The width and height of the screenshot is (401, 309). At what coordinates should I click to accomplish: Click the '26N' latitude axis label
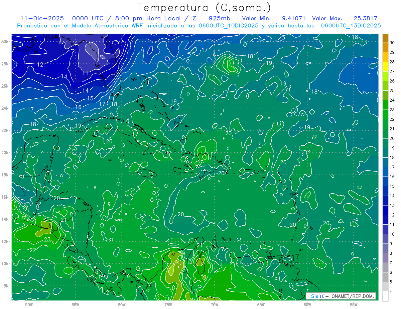point(6,86)
